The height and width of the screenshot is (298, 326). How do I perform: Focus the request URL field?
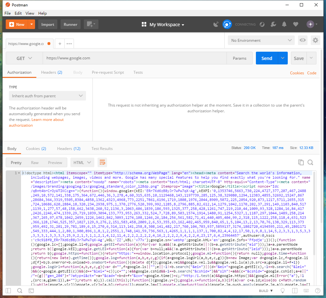click(x=135, y=58)
